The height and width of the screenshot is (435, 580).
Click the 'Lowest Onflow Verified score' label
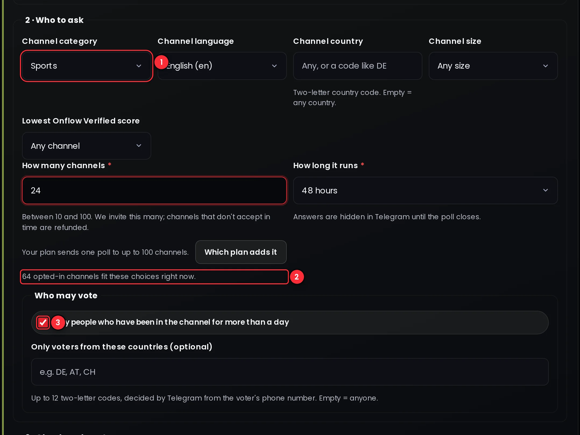(81, 121)
